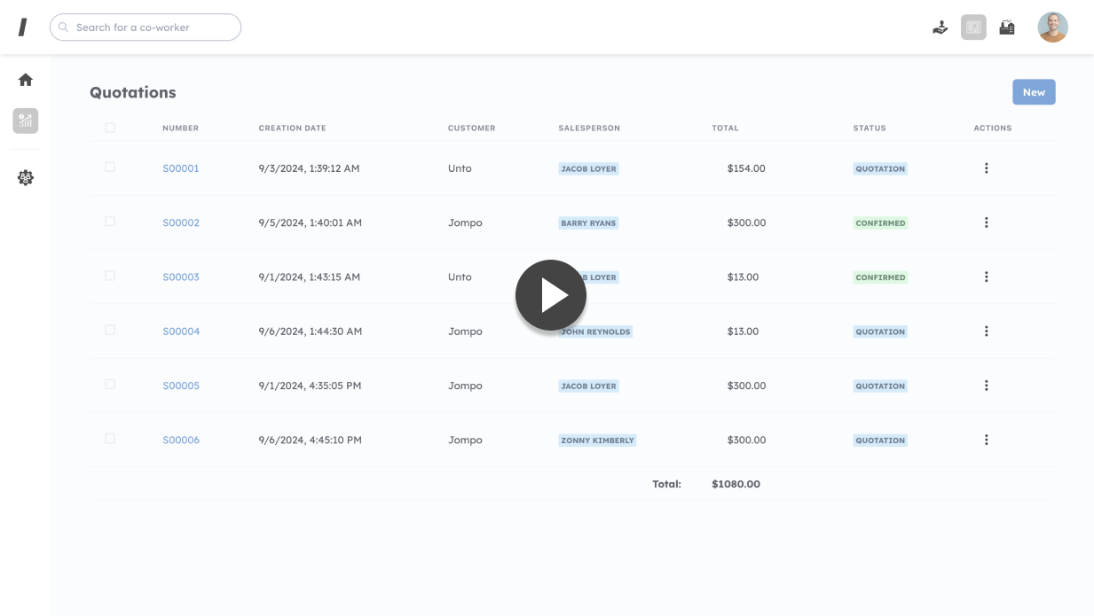Sort by the Creation Date column header
Image resolution: width=1094 pixels, height=616 pixels.
tap(292, 128)
